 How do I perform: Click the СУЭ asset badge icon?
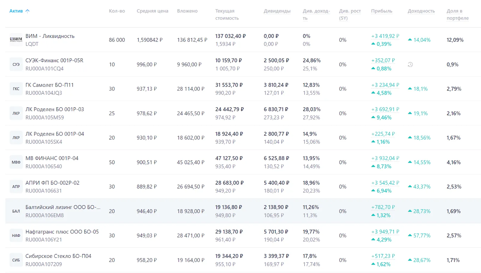point(16,64)
